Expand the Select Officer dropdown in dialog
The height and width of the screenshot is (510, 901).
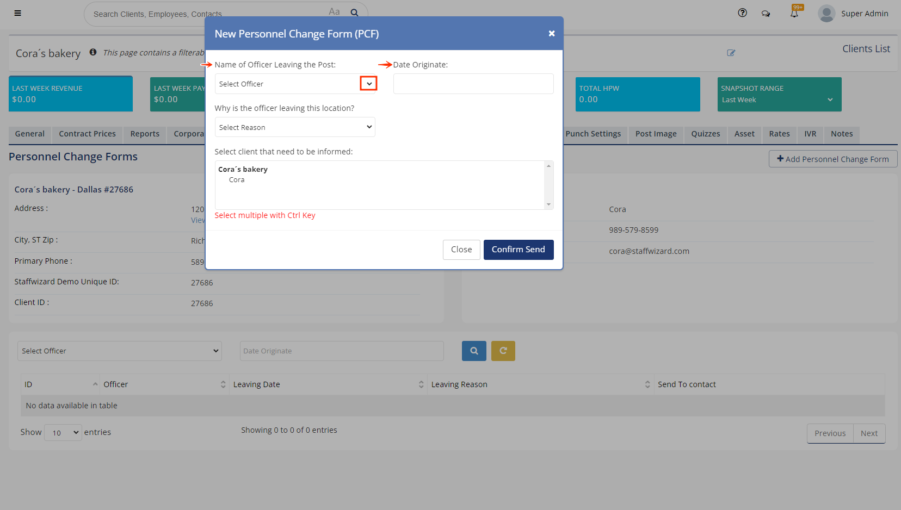[368, 84]
